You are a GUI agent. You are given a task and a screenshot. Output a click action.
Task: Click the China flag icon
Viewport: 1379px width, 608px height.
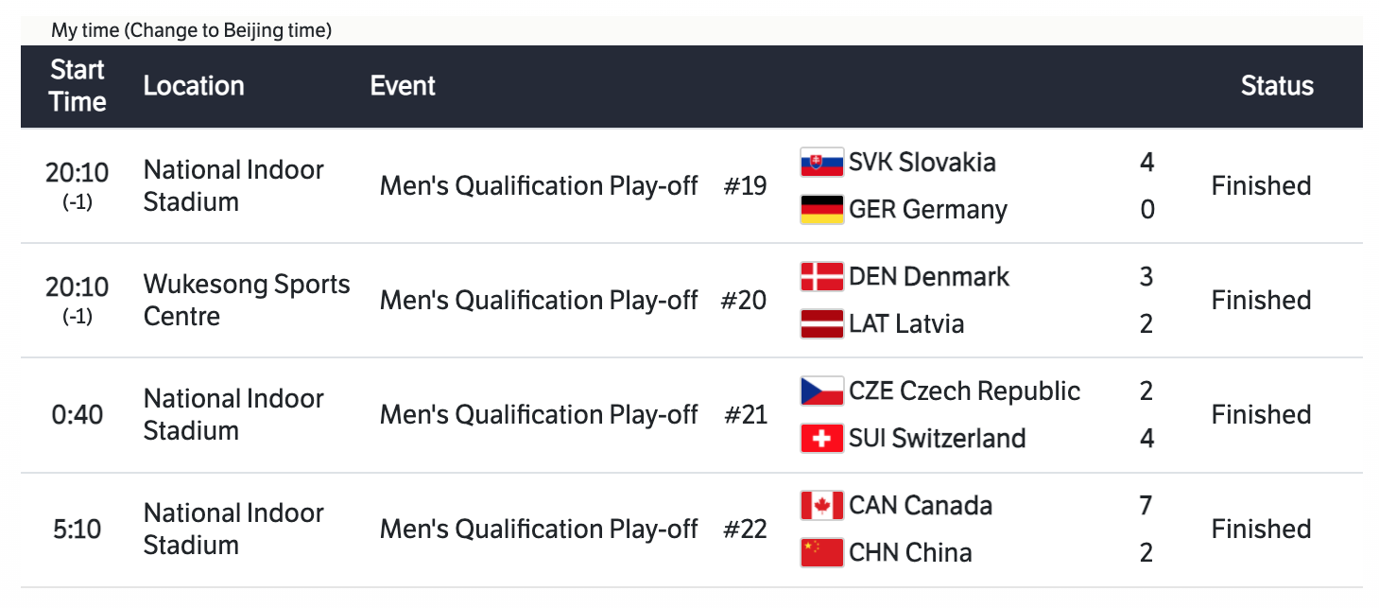(x=821, y=552)
